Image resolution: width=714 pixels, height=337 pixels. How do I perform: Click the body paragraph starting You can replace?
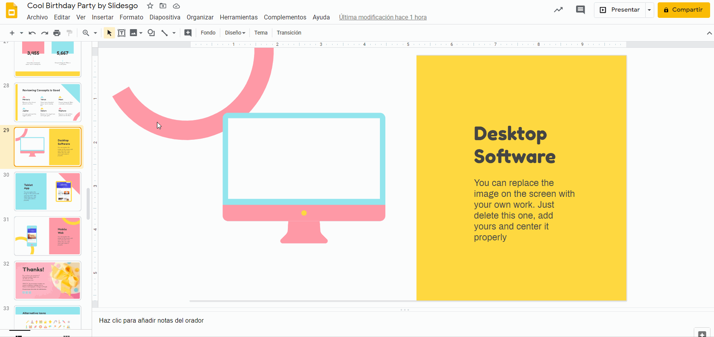coord(524,210)
